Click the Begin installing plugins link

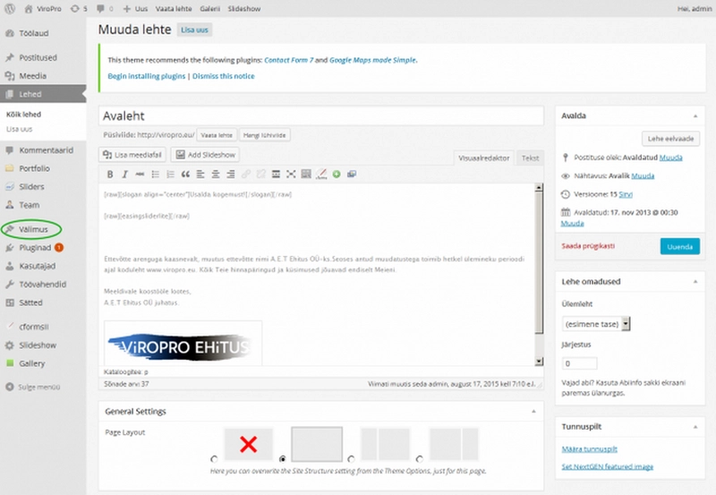(x=146, y=76)
